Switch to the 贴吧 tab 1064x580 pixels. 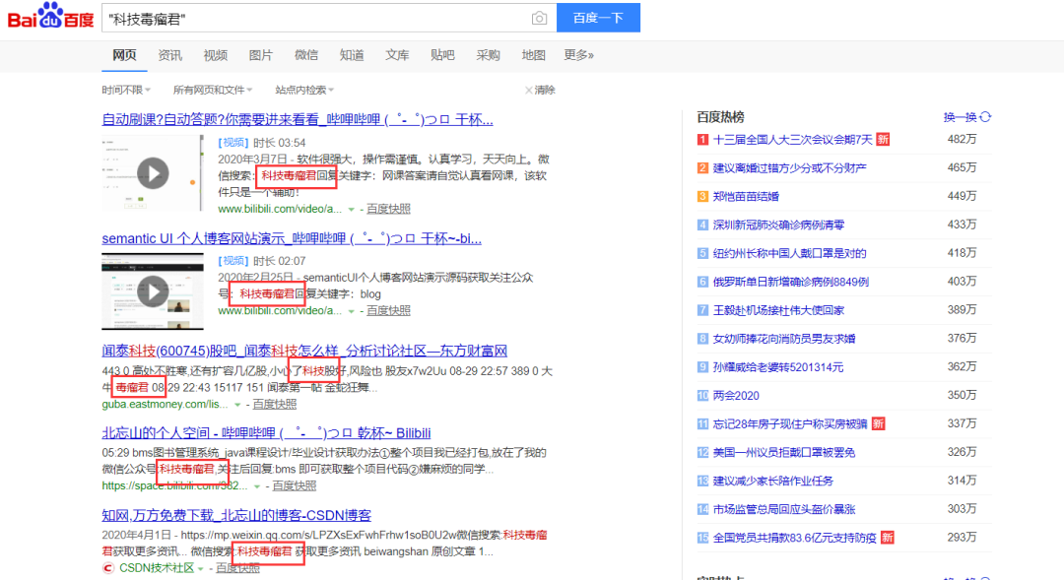click(442, 55)
